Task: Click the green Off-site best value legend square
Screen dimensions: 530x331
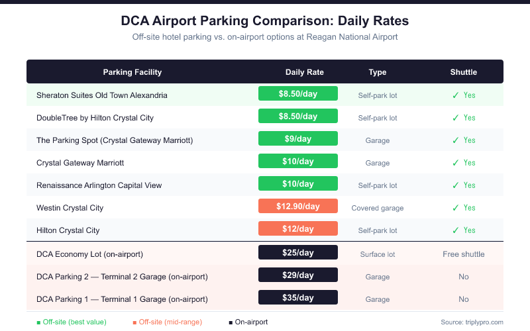Action: pyautogui.click(x=38, y=322)
